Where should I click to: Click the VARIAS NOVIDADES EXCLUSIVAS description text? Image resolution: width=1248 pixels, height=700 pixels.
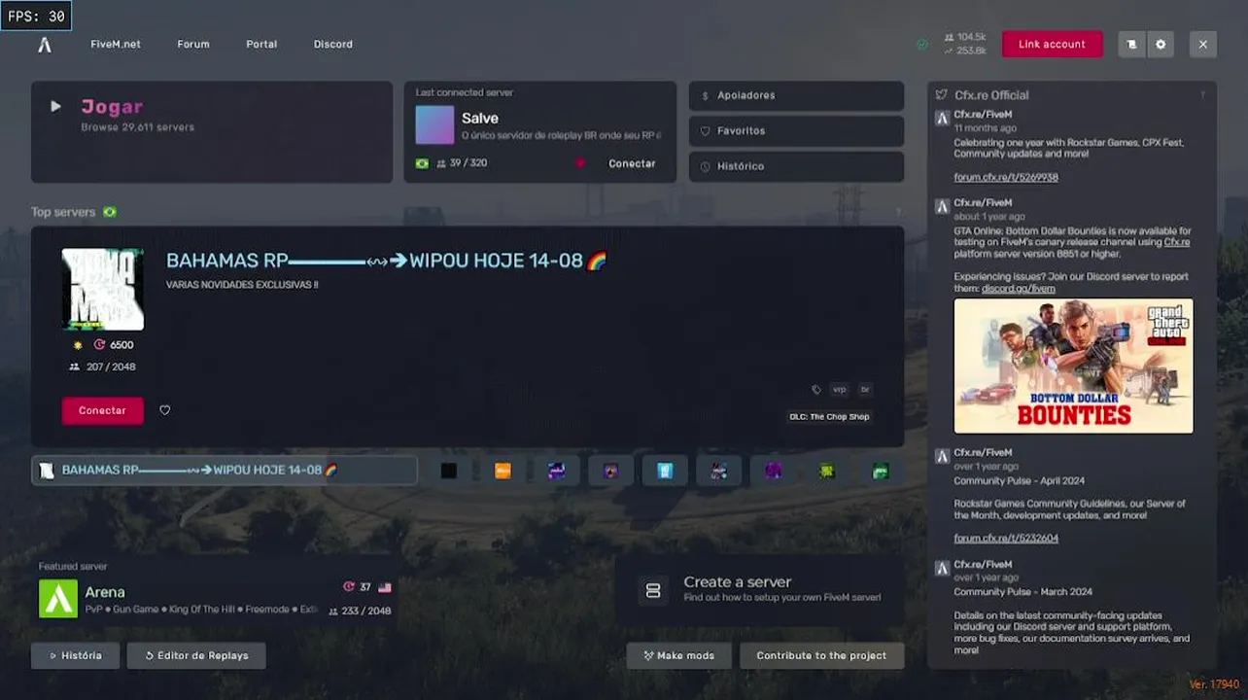242,285
